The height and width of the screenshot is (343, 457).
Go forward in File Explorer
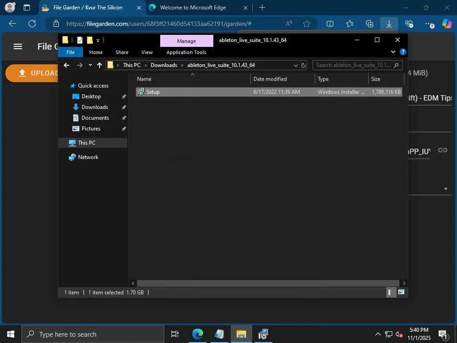tap(79, 65)
